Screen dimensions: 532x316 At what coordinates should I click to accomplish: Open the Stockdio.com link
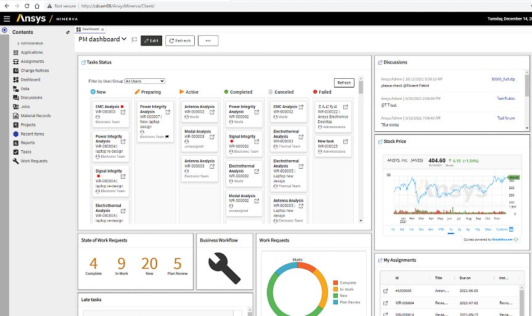(502, 240)
